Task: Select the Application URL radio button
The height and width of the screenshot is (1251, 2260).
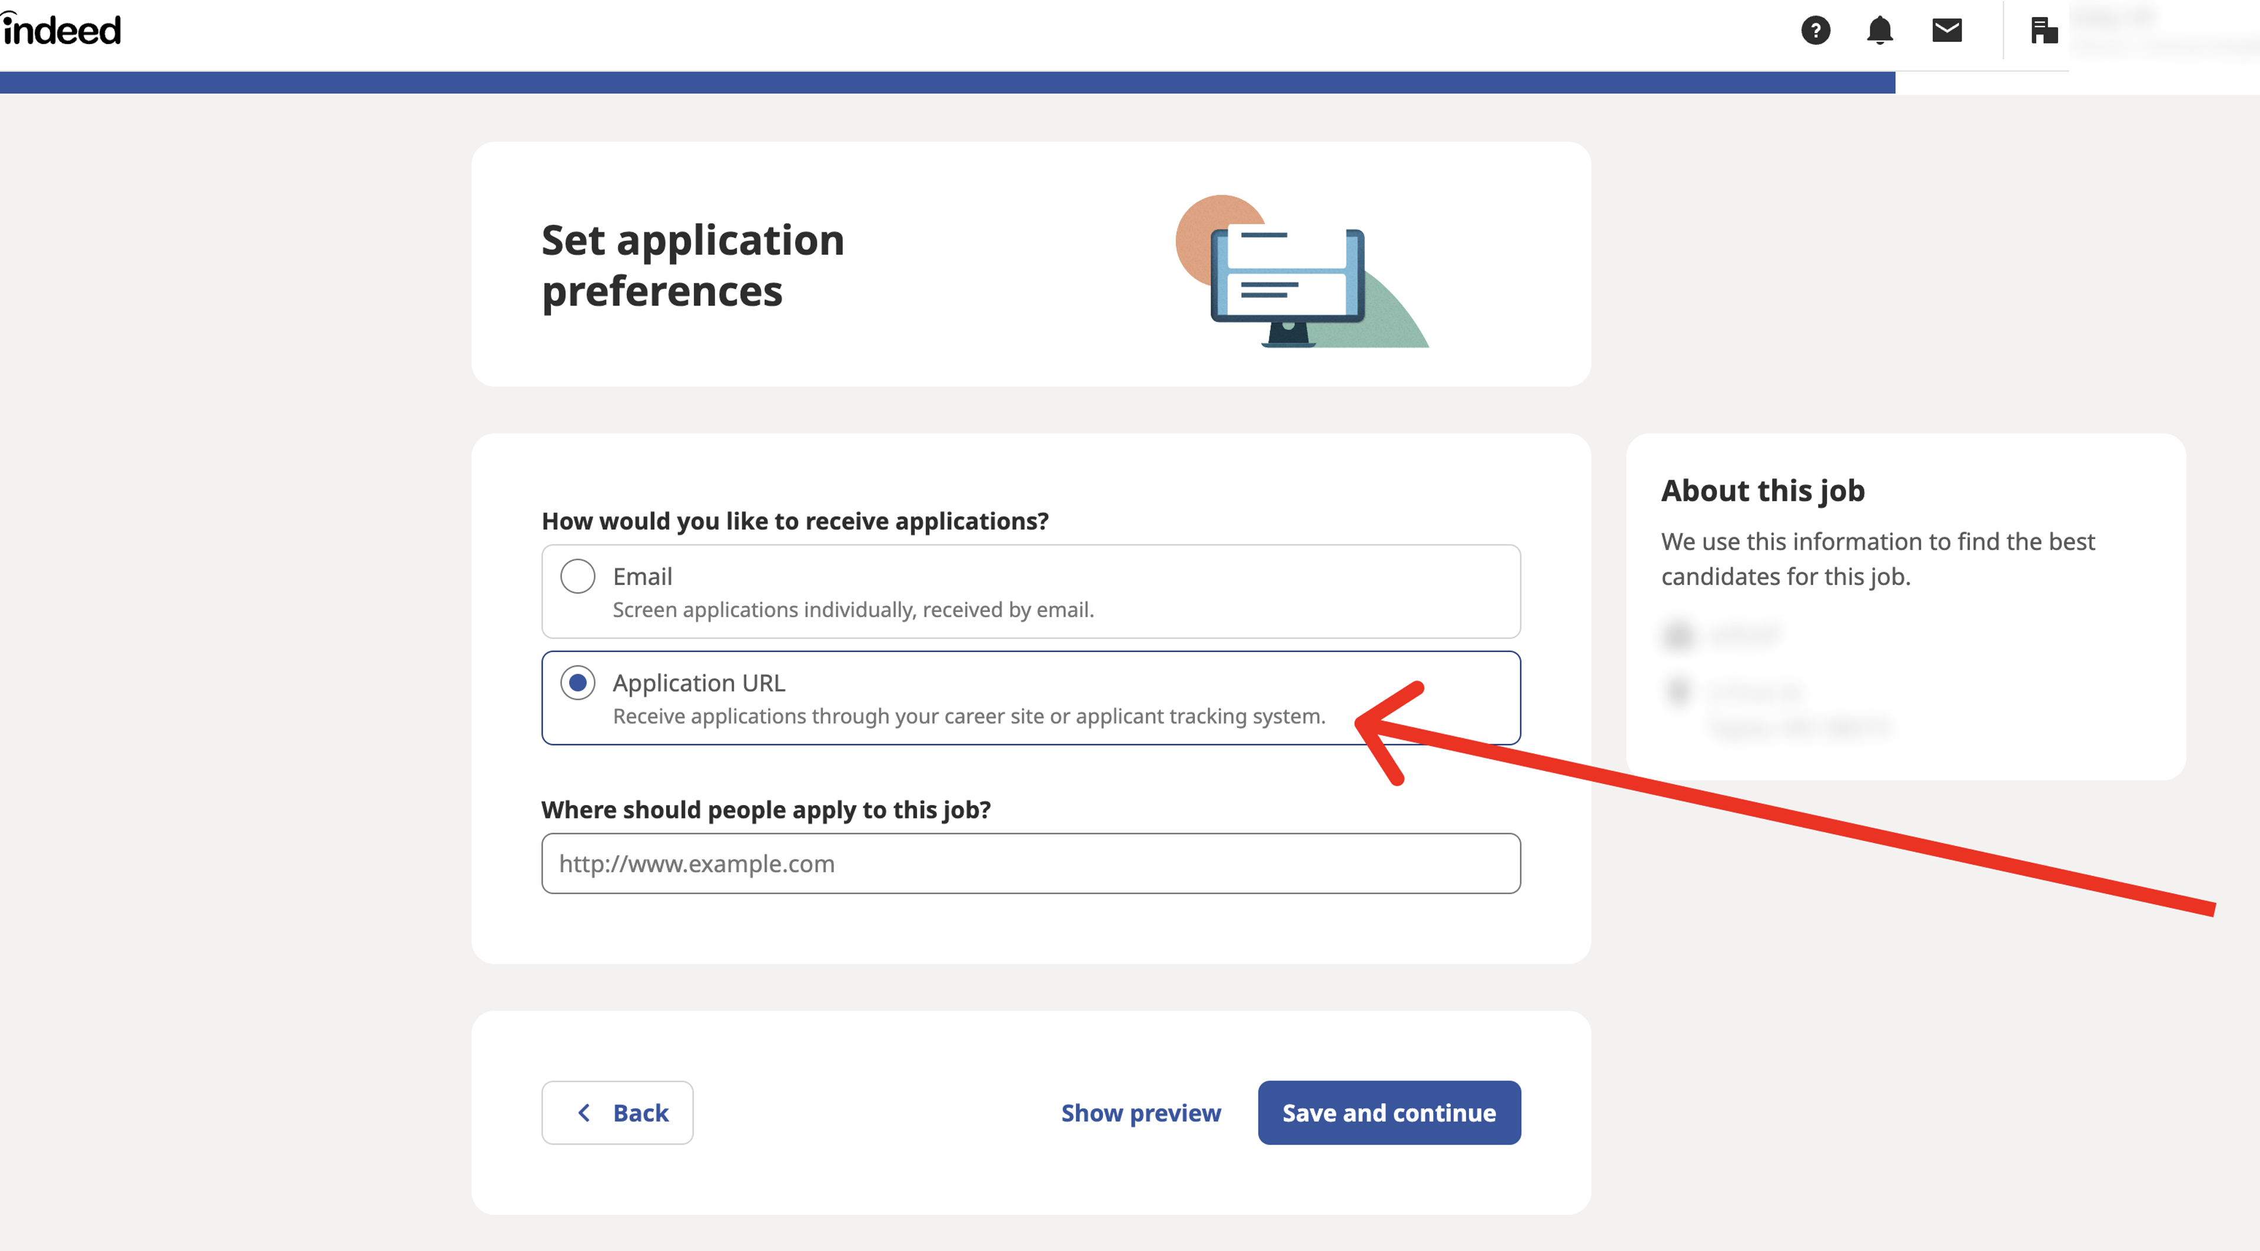Action: (x=578, y=683)
